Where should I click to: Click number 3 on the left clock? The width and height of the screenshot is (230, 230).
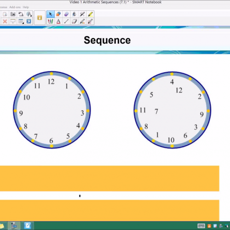(82, 113)
